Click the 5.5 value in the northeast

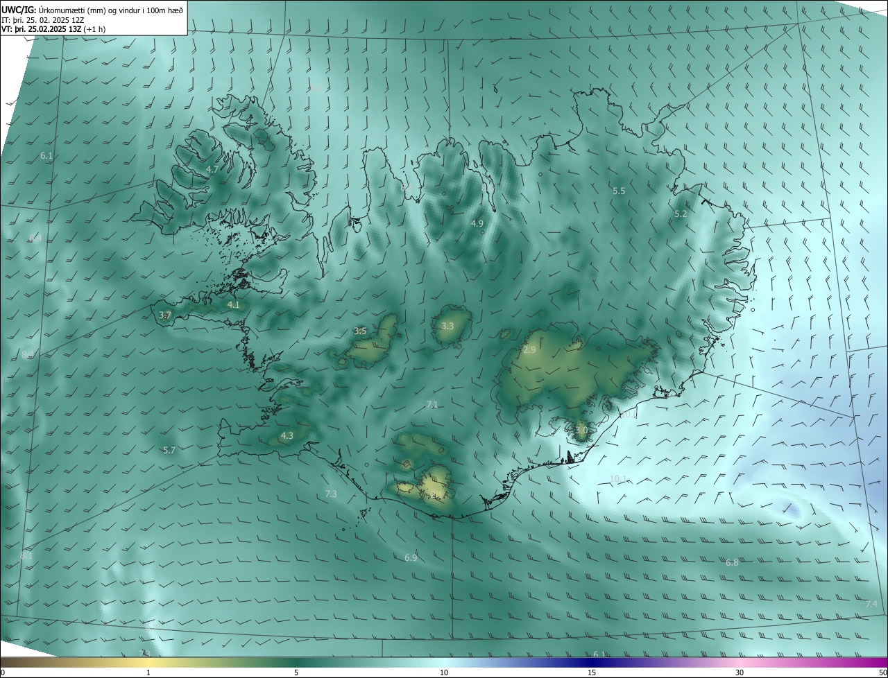(x=619, y=191)
